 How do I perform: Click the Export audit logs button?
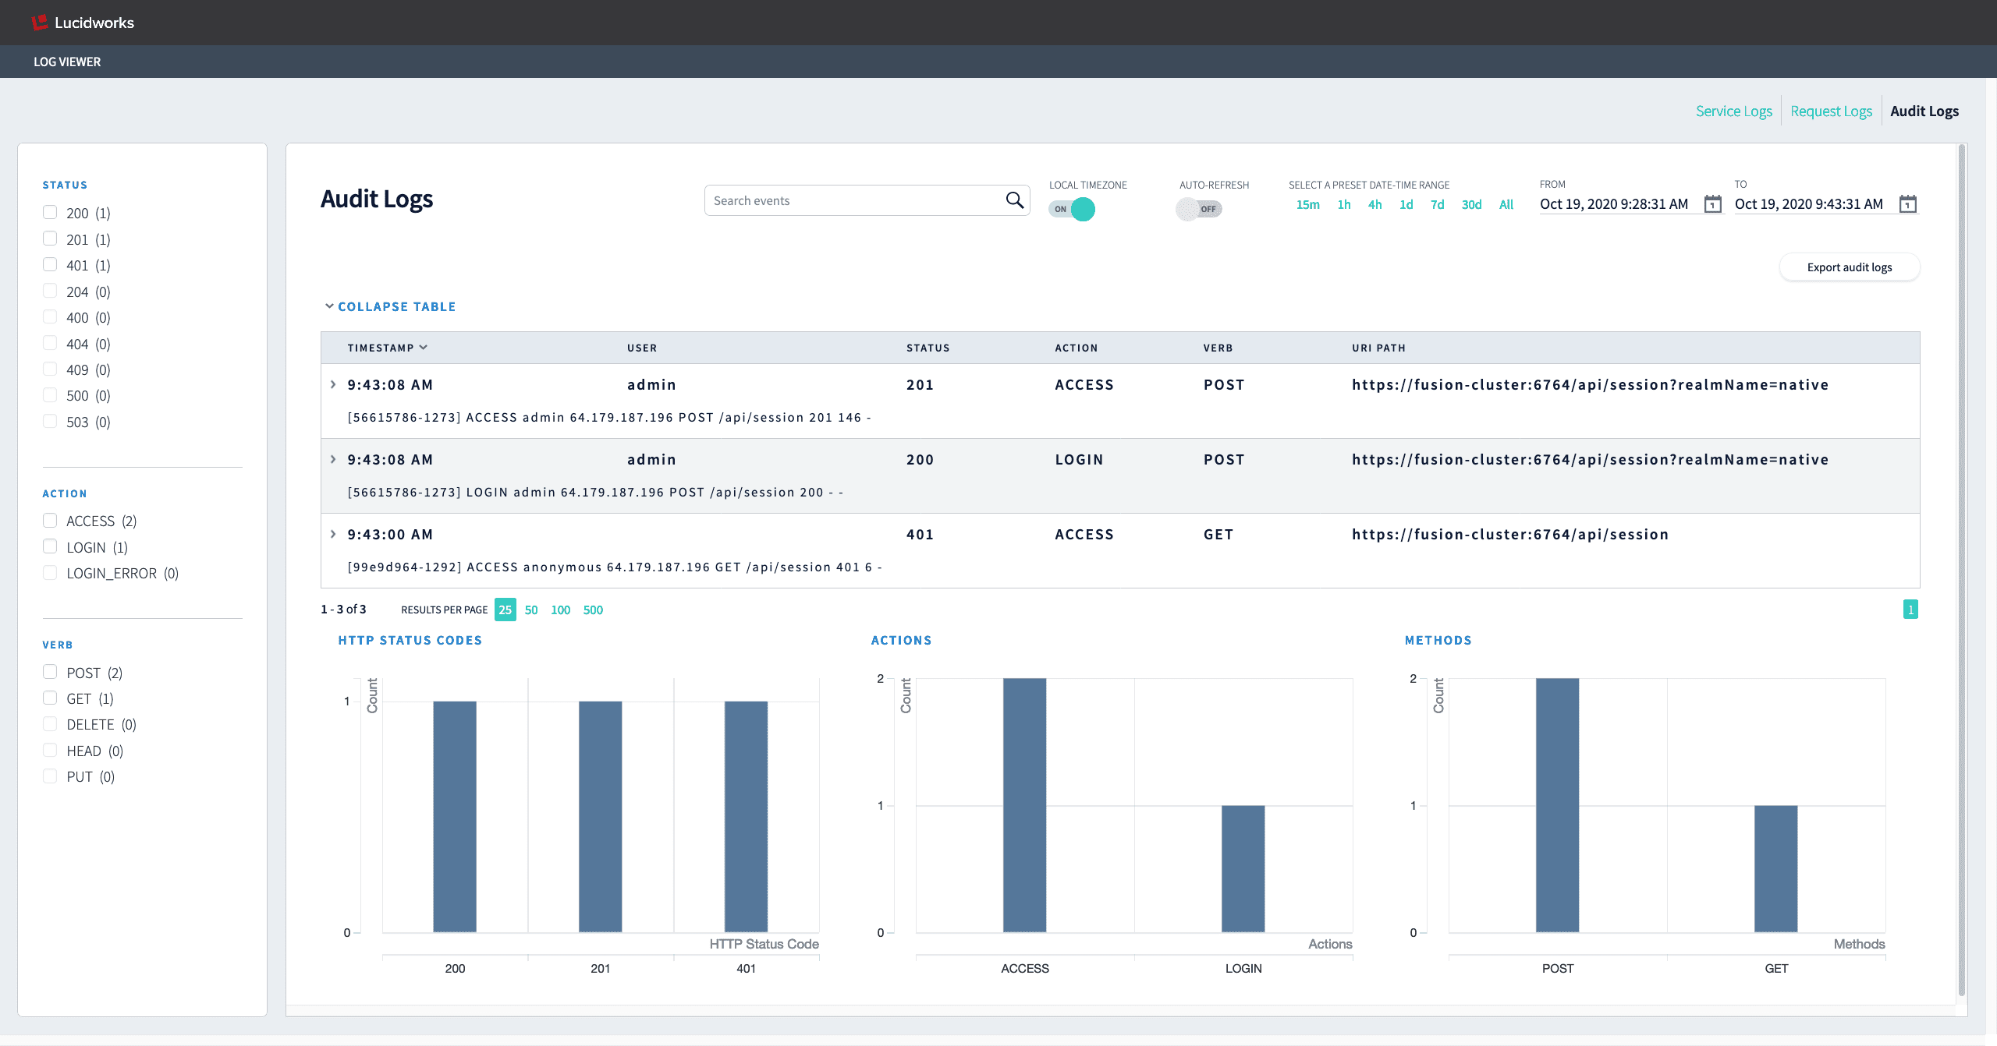pyautogui.click(x=1850, y=267)
